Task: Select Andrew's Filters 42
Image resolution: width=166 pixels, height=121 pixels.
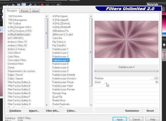Action: (x=17, y=45)
